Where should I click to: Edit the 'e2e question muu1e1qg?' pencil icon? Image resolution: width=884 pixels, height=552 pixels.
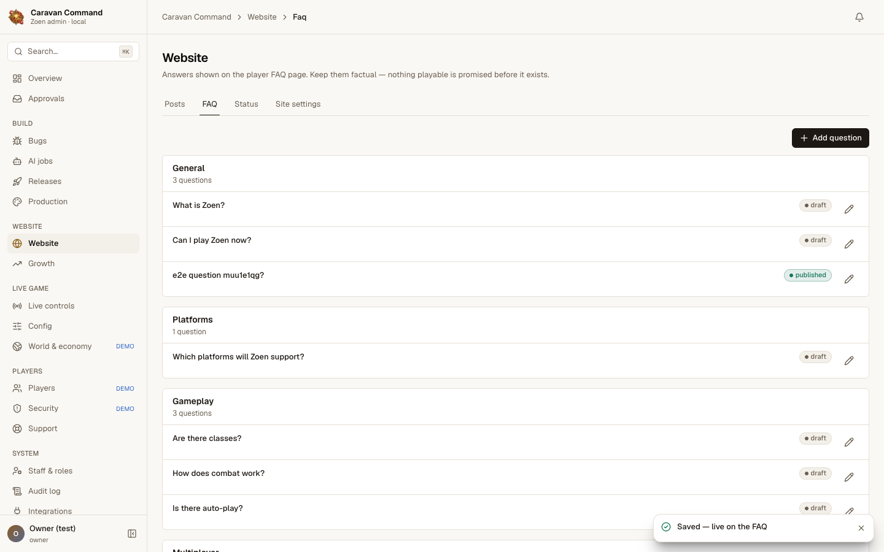(x=849, y=279)
